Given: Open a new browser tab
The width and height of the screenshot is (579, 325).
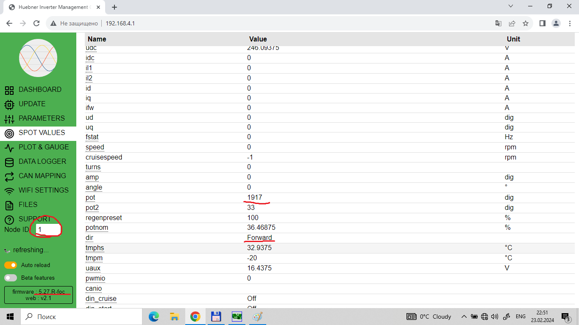Looking at the screenshot, I should coord(114,7).
